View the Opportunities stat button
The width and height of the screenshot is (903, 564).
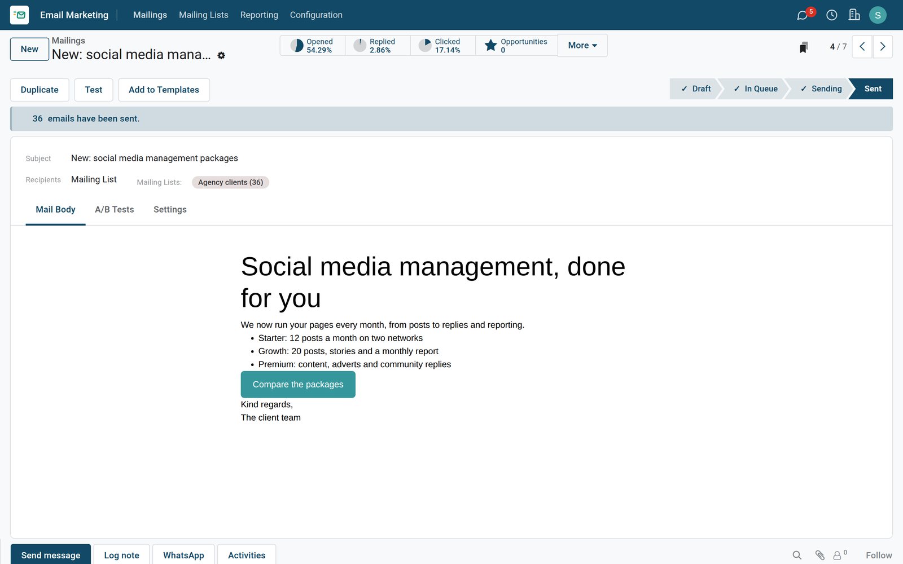pyautogui.click(x=516, y=46)
